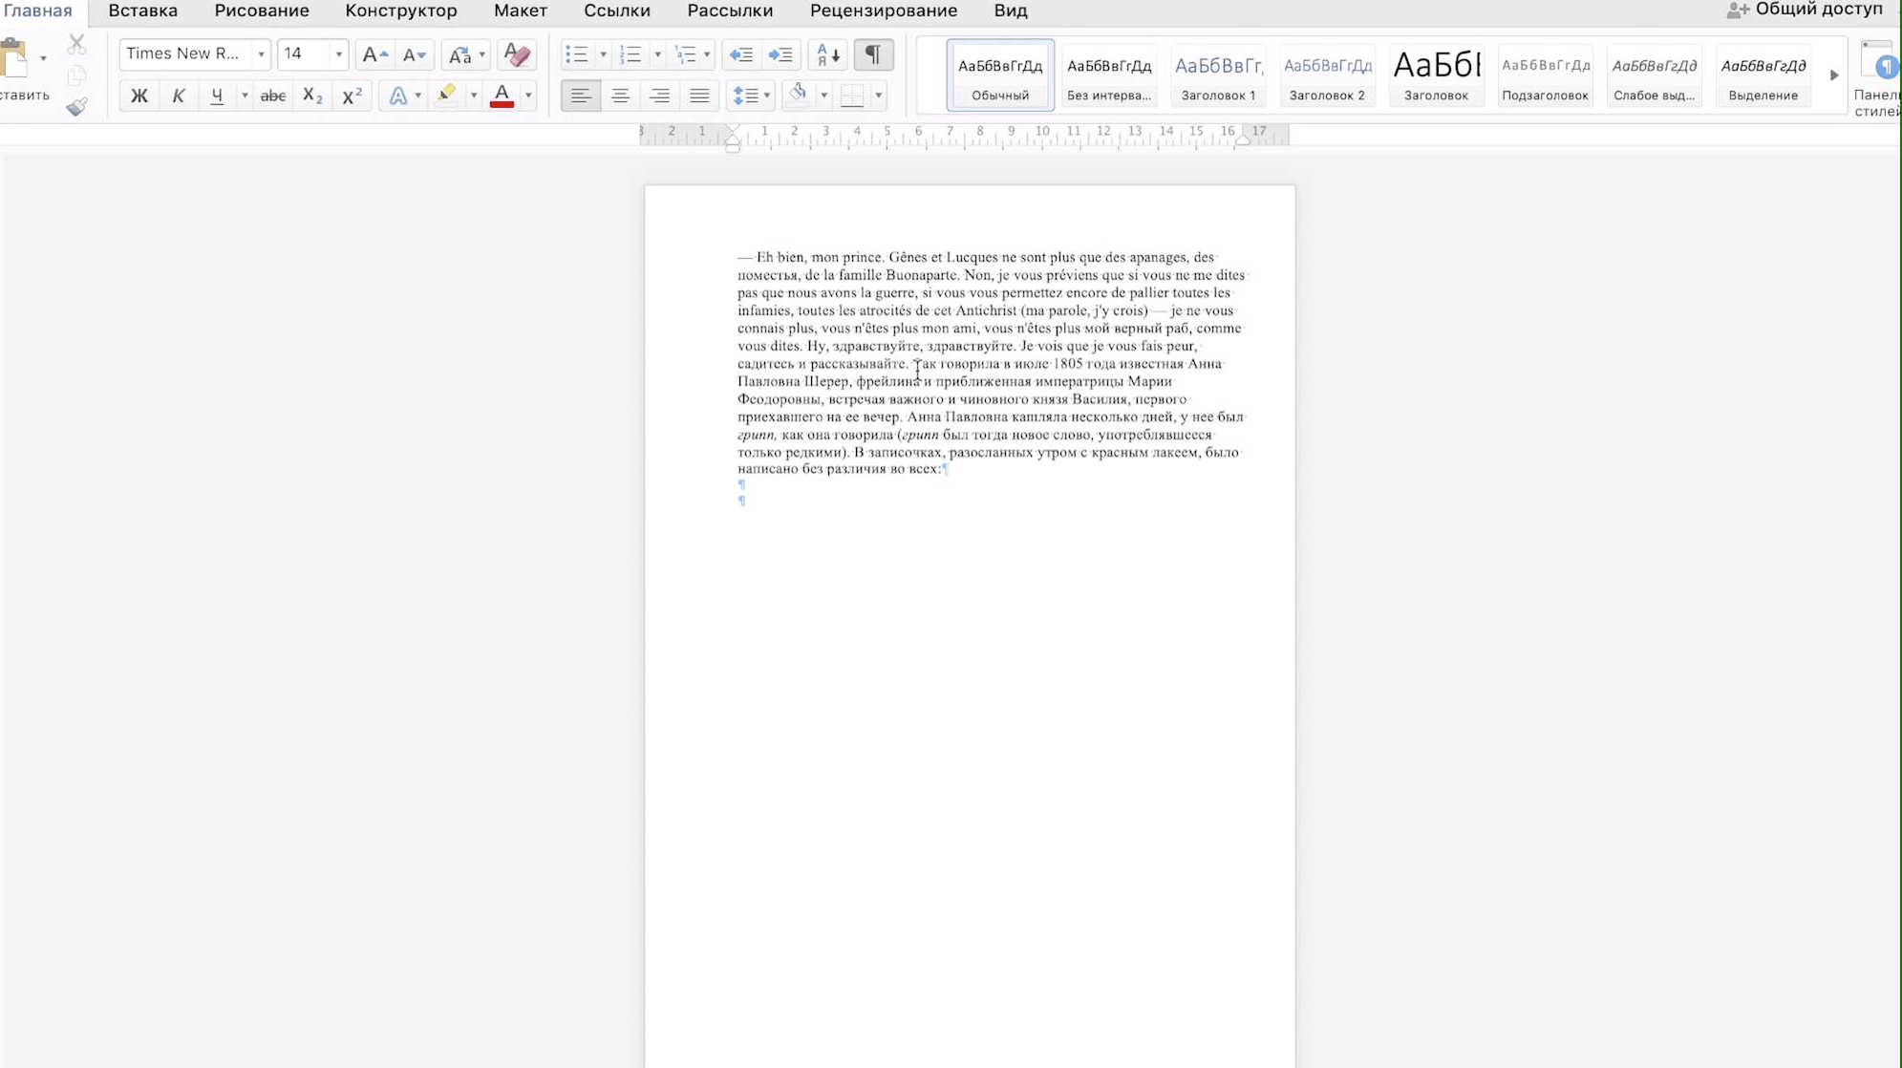1902x1068 pixels.
Task: Open the font size dropdown
Action: point(338,54)
